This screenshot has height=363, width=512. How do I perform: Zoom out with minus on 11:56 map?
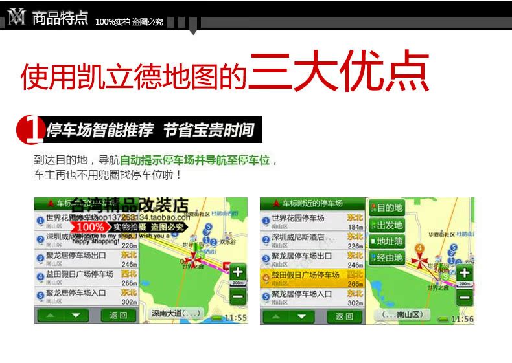point(465,297)
